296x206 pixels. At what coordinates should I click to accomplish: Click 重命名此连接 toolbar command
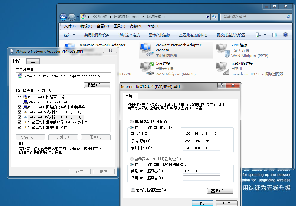pyautogui.click(x=159, y=35)
